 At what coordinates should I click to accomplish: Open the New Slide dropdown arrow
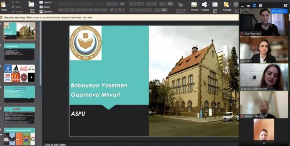(x=36, y=4)
